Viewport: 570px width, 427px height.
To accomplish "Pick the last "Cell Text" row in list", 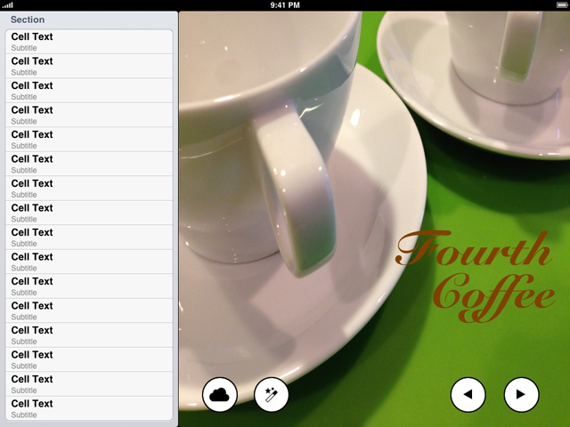I will click(x=89, y=408).
